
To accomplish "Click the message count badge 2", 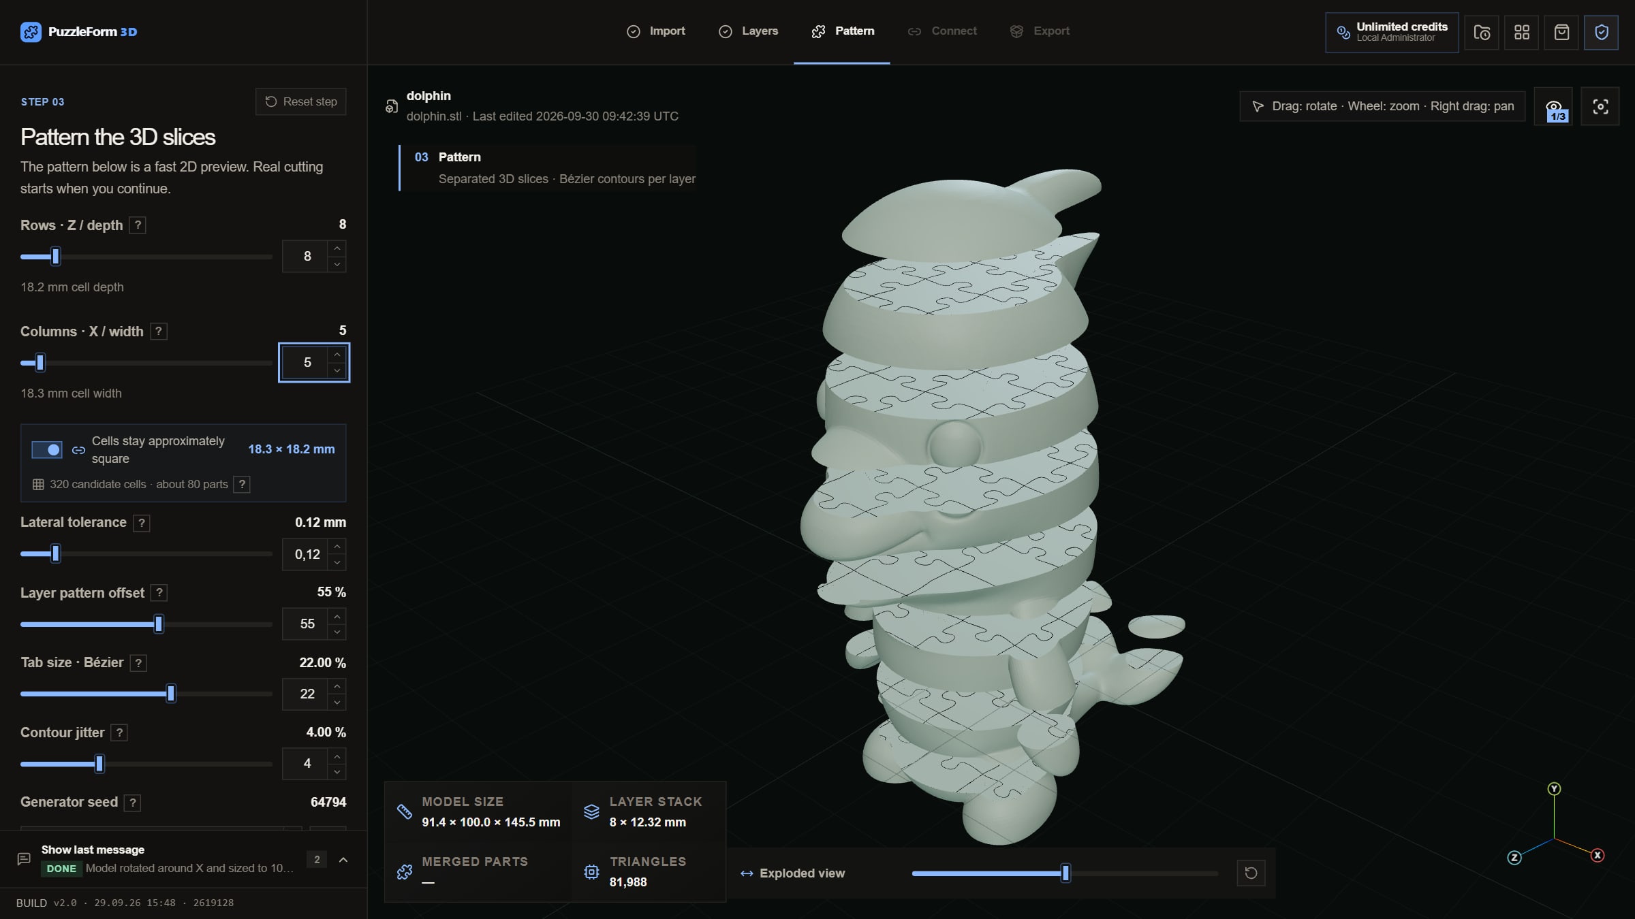I will (317, 860).
